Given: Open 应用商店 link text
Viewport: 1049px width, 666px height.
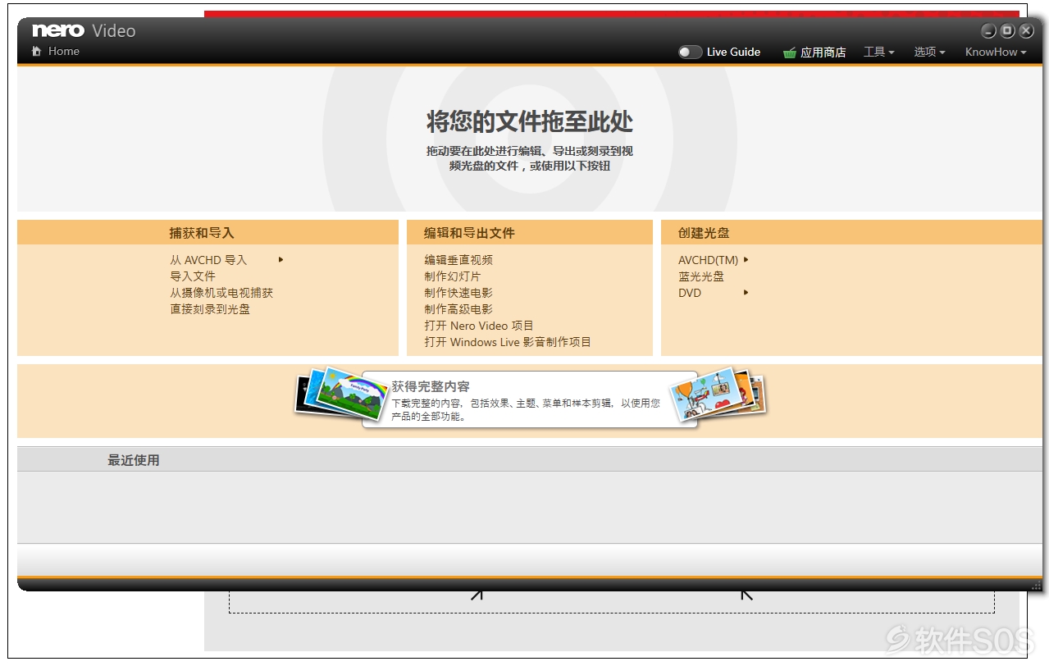Looking at the screenshot, I should pos(823,52).
